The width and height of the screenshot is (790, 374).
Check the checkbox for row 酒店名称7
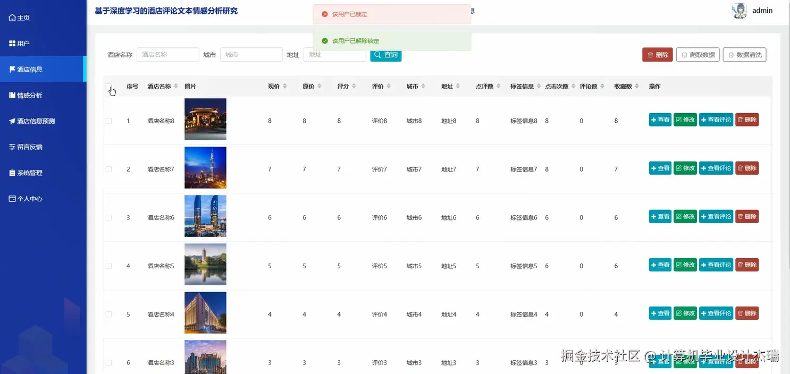tap(108, 169)
